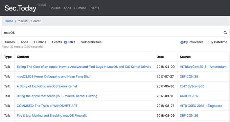Click the date cell 2018-08-27

(165, 106)
